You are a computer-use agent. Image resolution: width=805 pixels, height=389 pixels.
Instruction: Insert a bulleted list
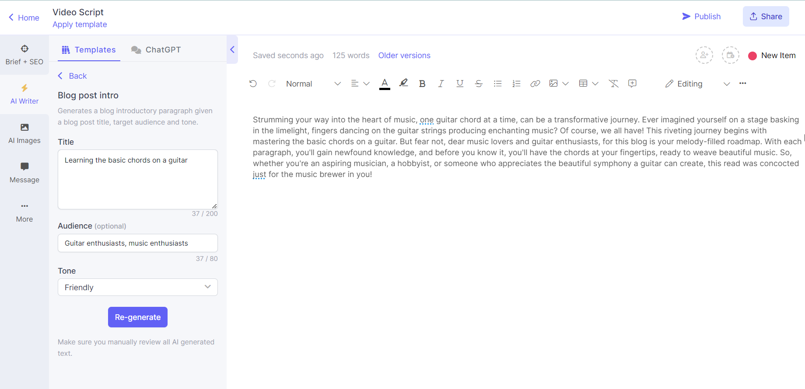click(497, 83)
